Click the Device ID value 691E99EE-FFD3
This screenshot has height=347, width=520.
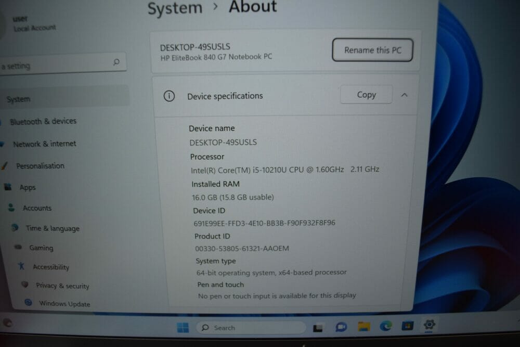[264, 223]
